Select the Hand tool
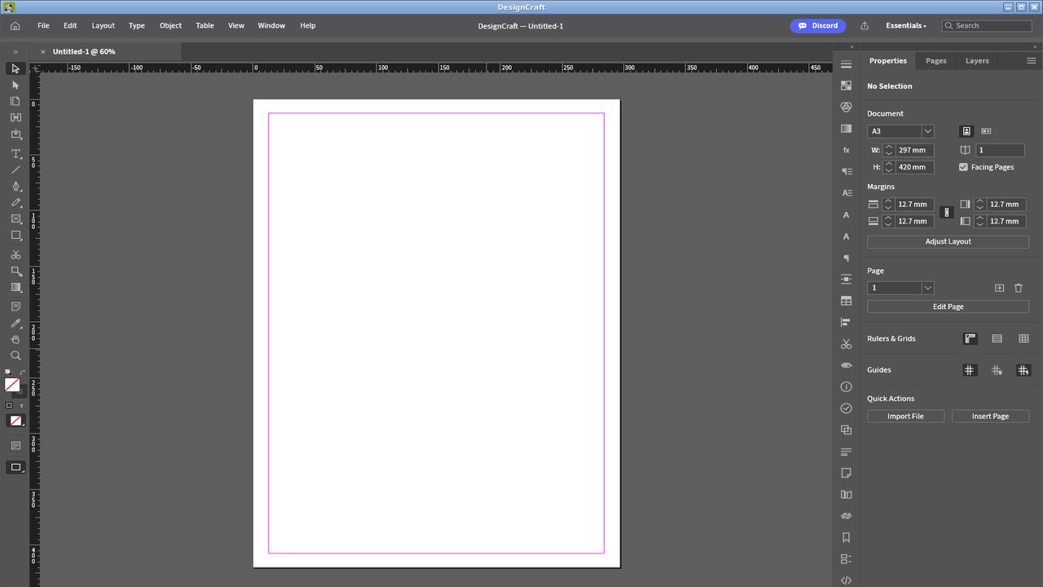 click(x=15, y=339)
